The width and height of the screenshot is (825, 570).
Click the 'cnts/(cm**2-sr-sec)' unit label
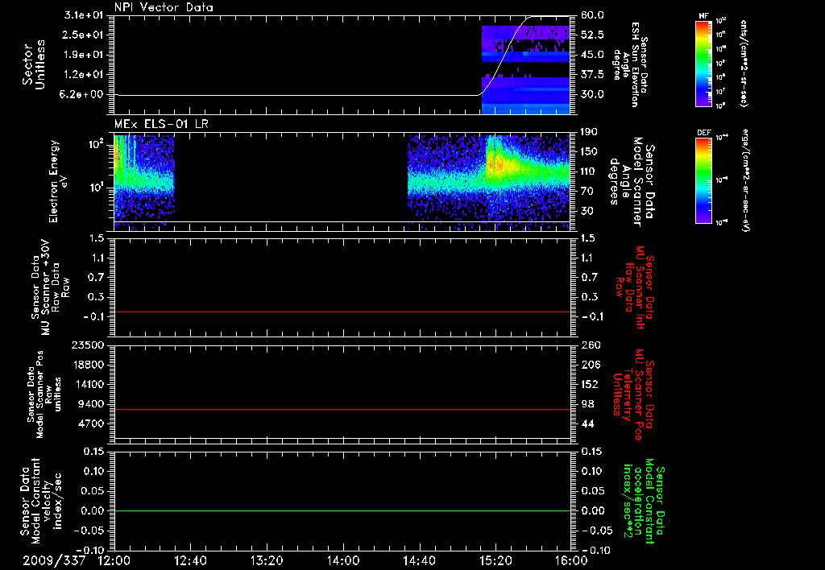[x=743, y=64]
